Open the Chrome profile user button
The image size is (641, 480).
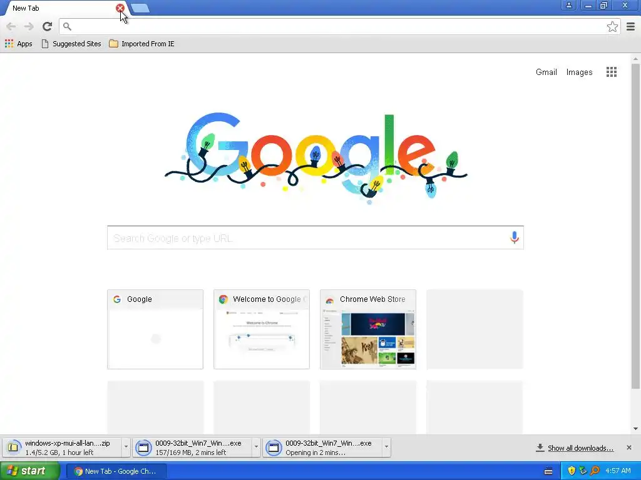(568, 5)
